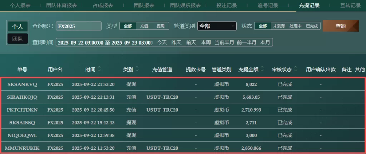Sort by 充提金额 using its arrow icon

click(x=262, y=70)
